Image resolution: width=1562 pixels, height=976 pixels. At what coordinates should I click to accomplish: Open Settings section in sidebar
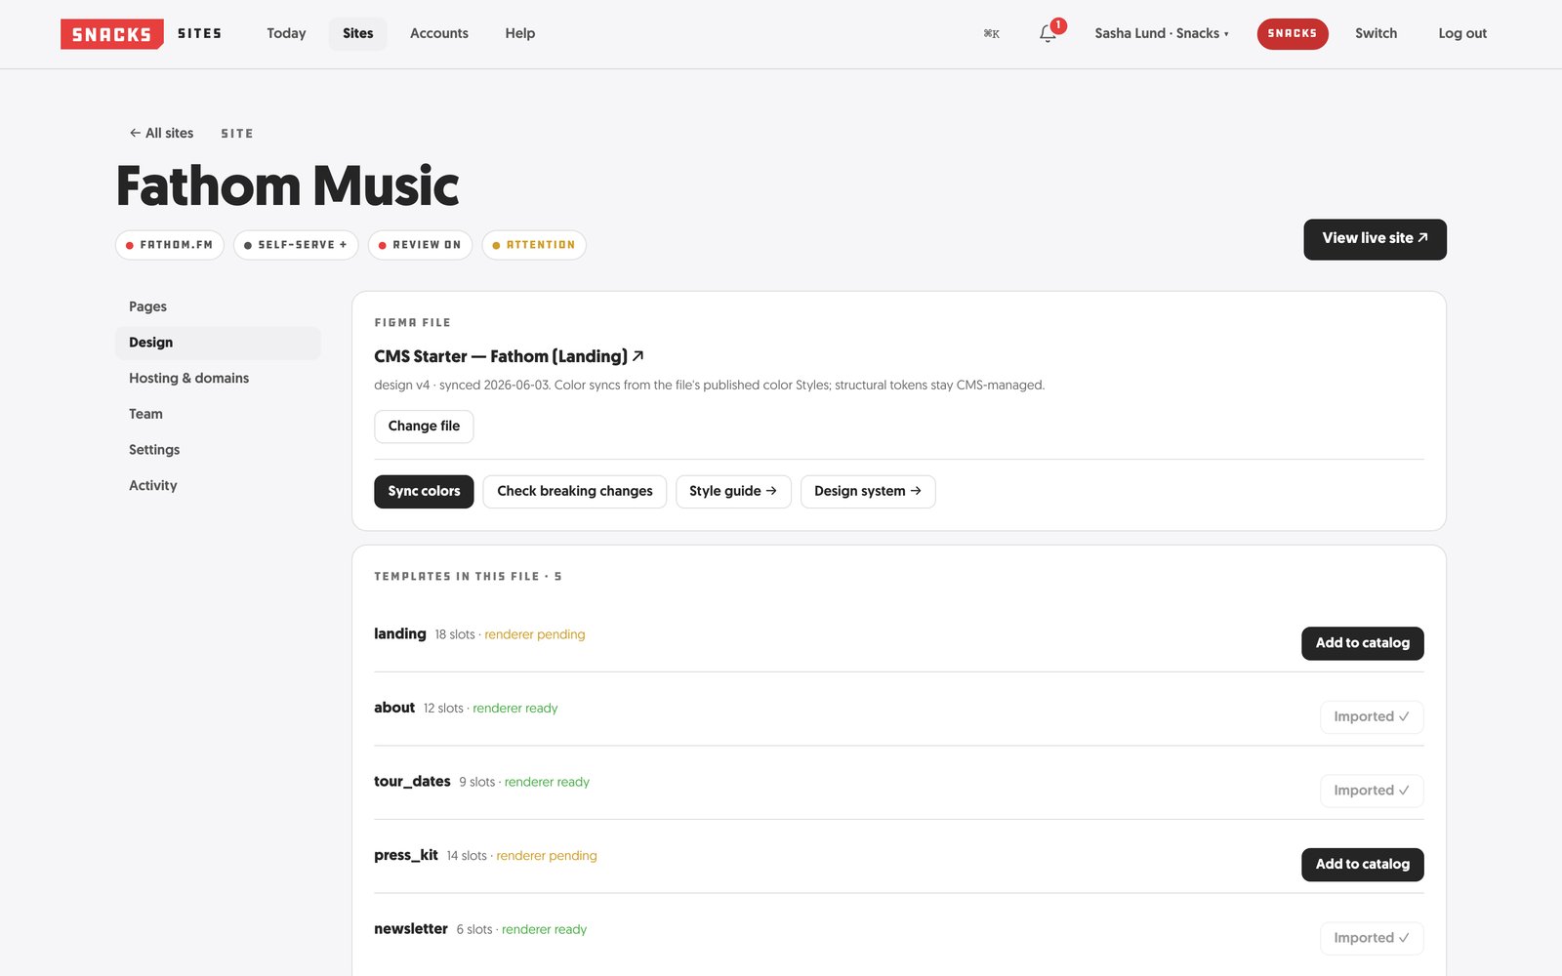pos(218,450)
